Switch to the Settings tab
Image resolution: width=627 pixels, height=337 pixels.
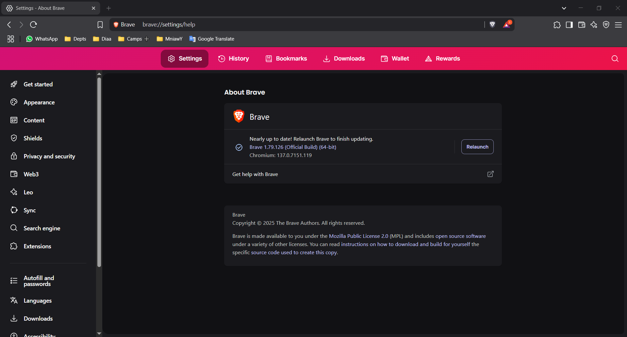point(185,59)
